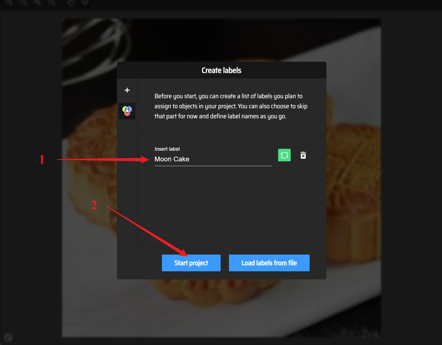Click the dimmed circle-slash icon at screen corner
The width and height of the screenshot is (442, 345).
point(8,337)
